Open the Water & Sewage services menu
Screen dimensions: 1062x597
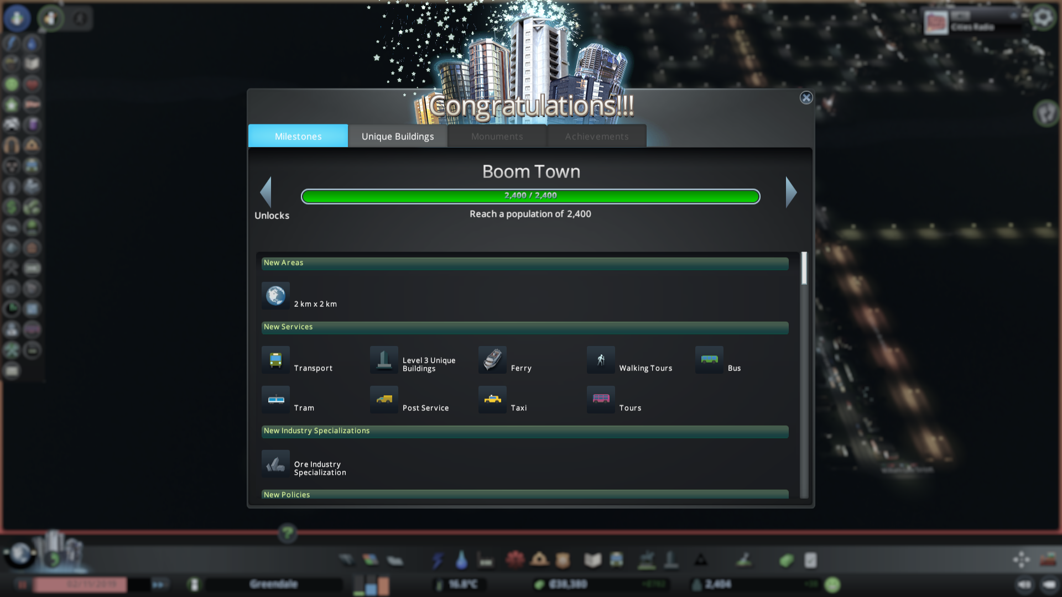[462, 560]
